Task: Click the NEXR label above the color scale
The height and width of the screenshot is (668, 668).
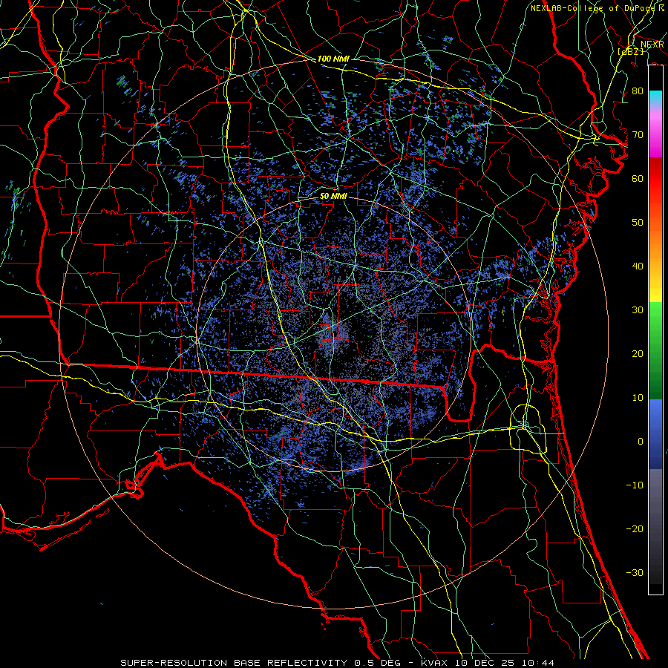Action: pos(652,45)
